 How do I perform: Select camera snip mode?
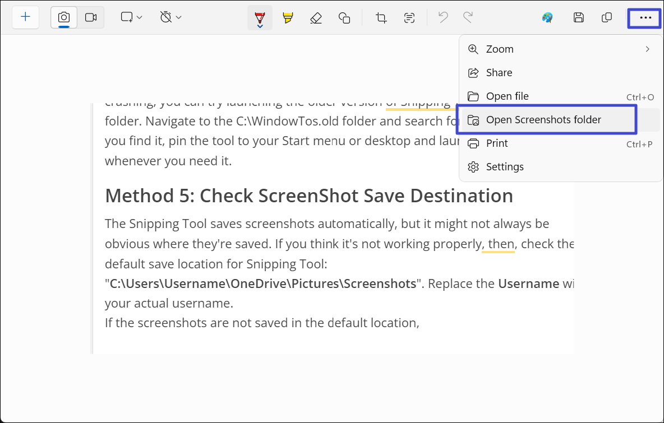(x=63, y=17)
